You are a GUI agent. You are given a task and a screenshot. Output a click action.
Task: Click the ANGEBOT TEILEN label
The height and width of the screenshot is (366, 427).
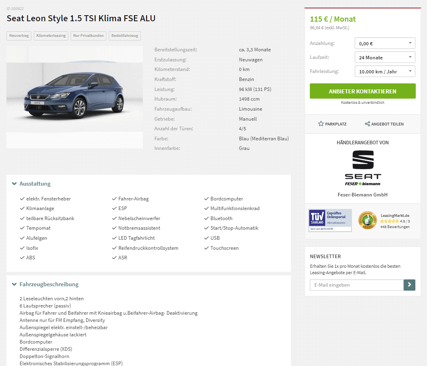tap(388, 124)
